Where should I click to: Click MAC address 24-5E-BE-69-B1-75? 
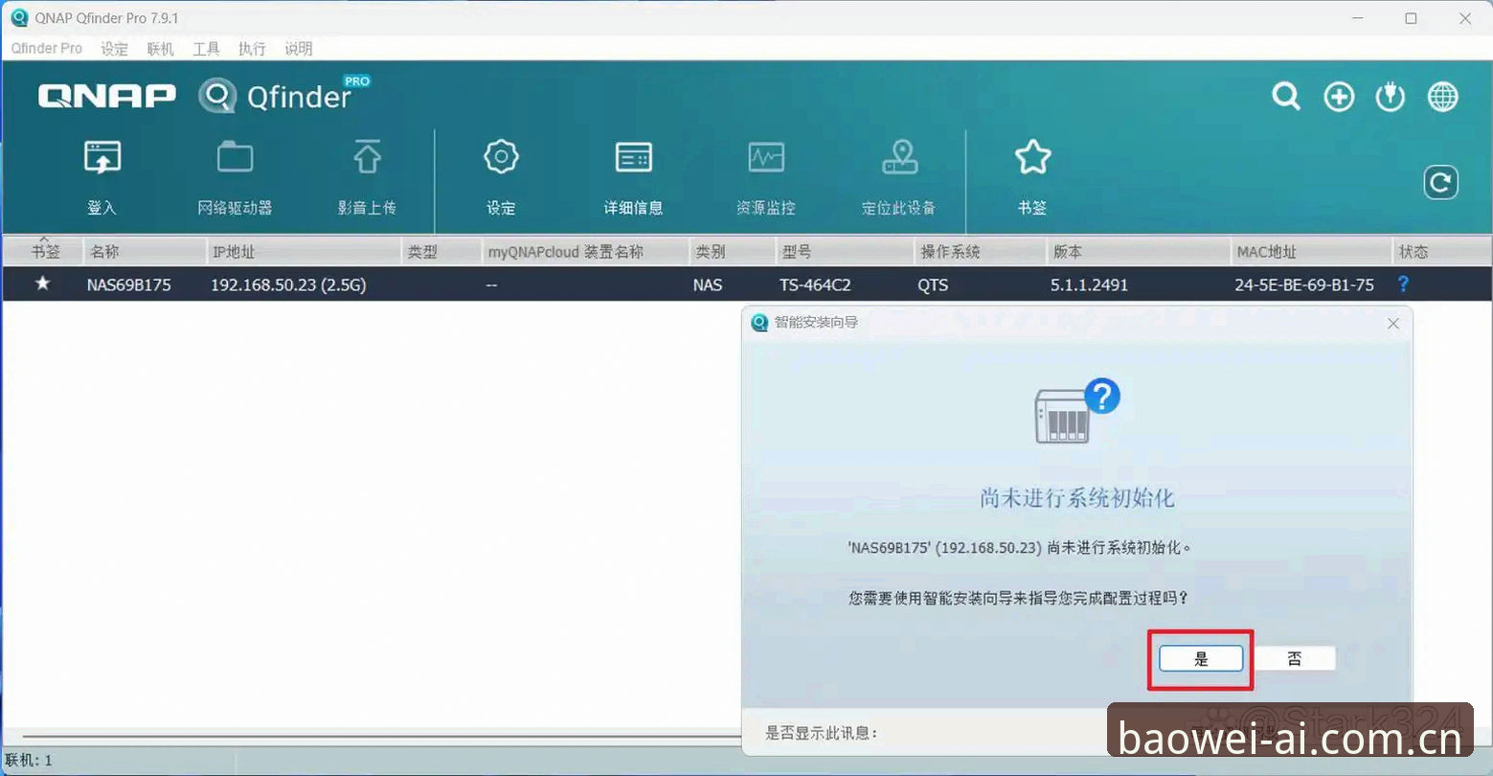pos(1304,285)
